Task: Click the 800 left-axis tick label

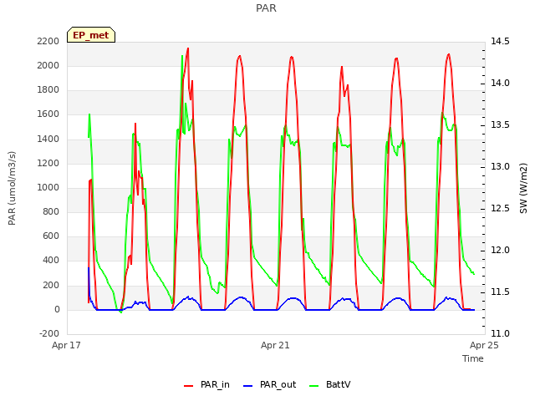Action: 51,211
